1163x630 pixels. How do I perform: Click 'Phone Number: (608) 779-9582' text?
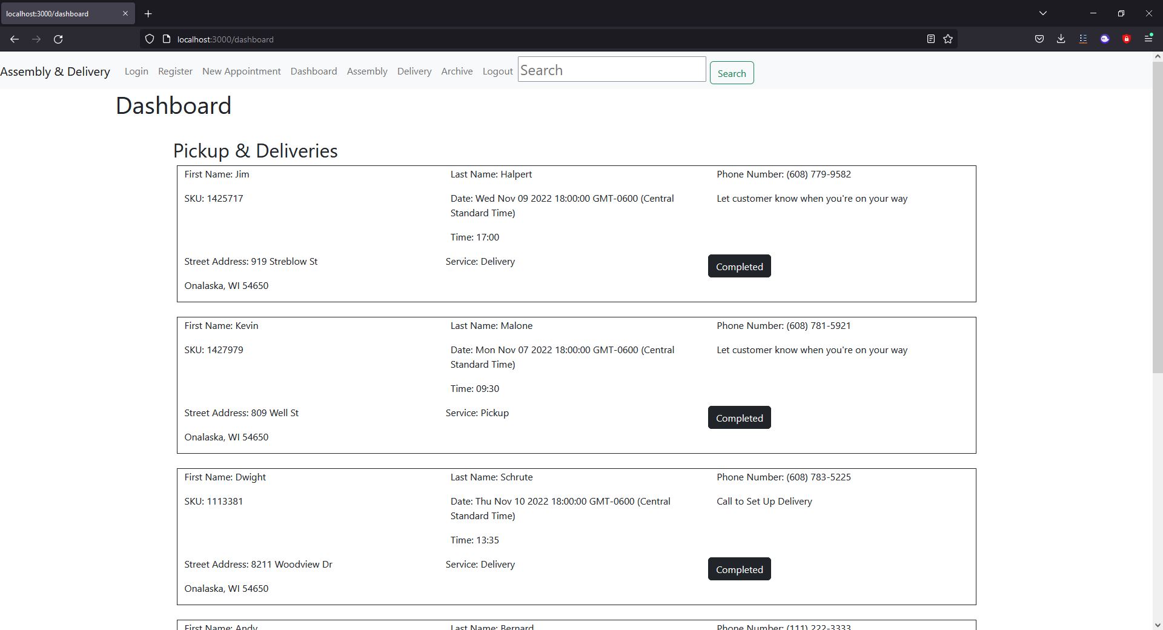(x=784, y=174)
